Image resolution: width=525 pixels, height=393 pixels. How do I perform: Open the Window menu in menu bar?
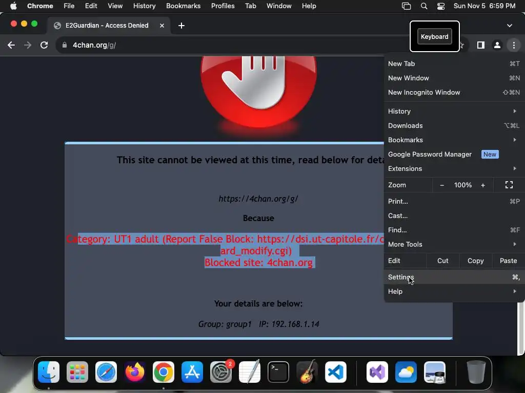coord(279,6)
